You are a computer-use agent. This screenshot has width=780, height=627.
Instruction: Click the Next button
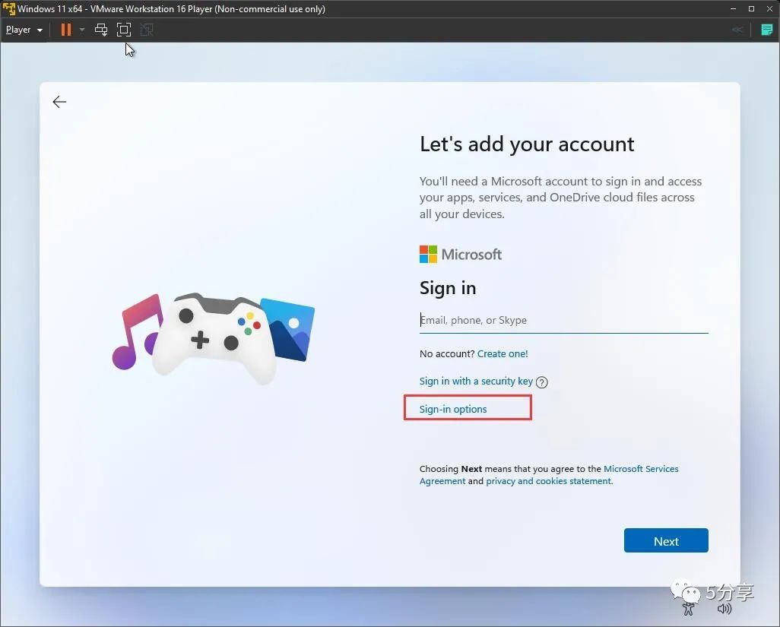666,540
